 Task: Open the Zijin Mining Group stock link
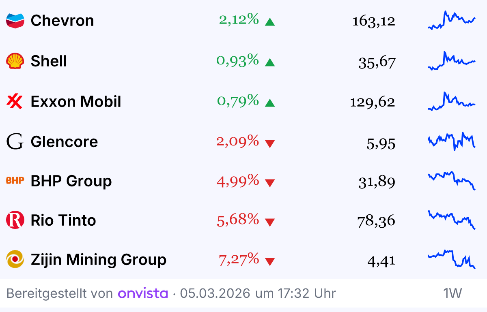[x=98, y=259]
